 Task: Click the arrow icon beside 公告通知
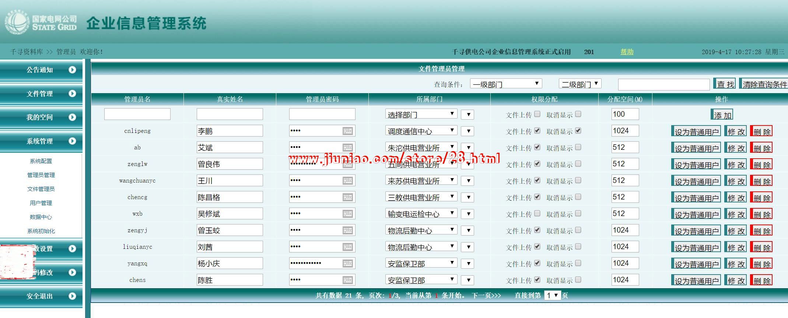click(72, 70)
